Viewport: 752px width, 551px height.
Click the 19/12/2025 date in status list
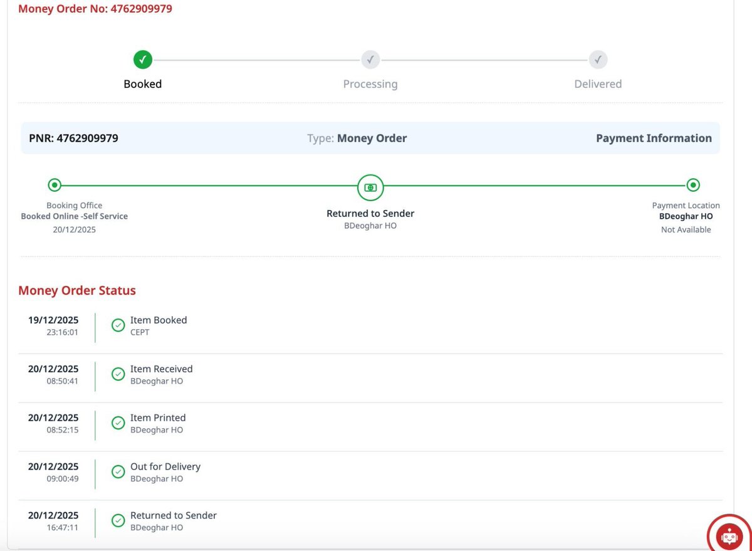tap(53, 320)
